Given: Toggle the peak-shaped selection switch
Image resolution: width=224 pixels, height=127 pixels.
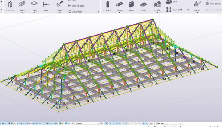Looking at the screenshot, I should 56,123.
